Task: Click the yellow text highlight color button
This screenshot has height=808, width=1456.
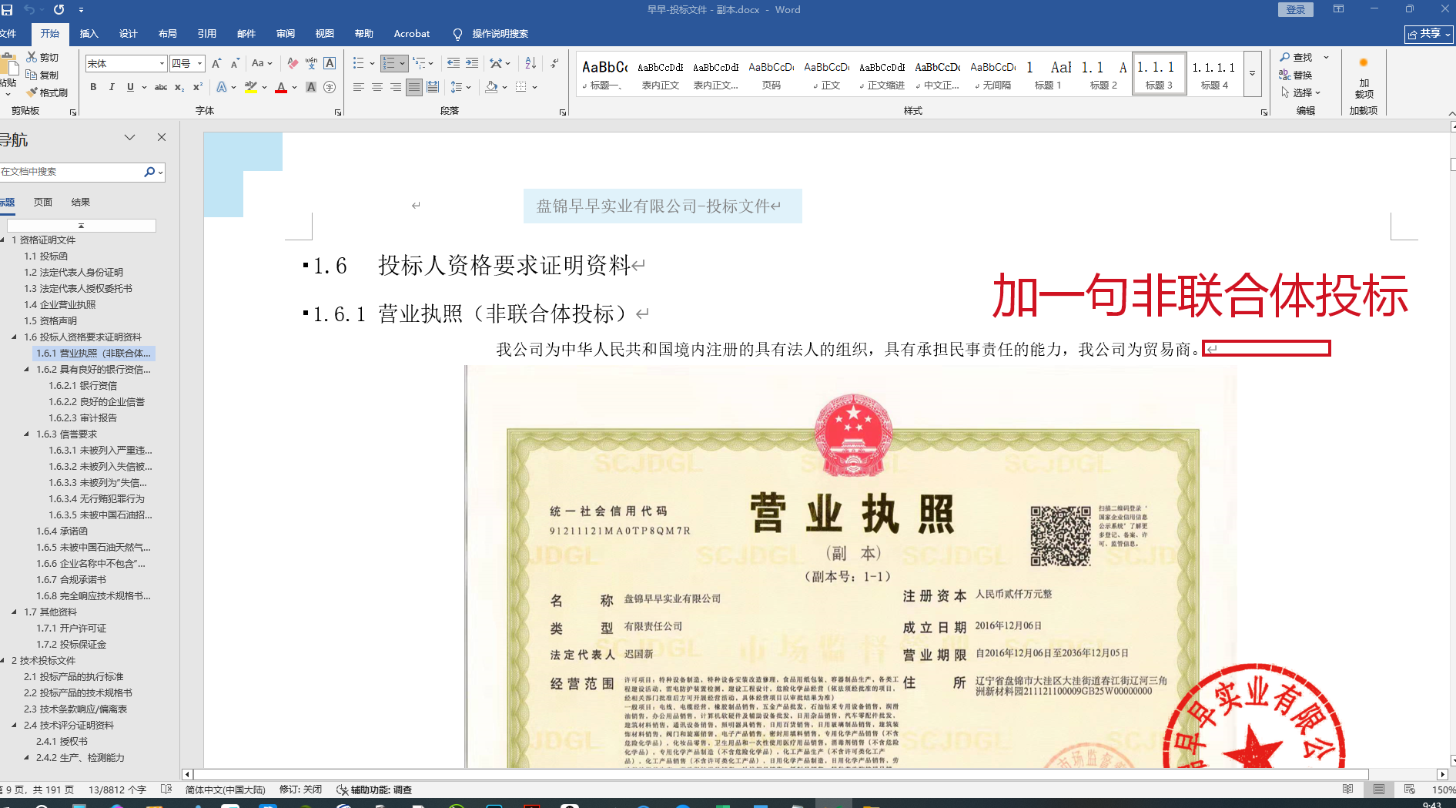Action: click(x=250, y=87)
